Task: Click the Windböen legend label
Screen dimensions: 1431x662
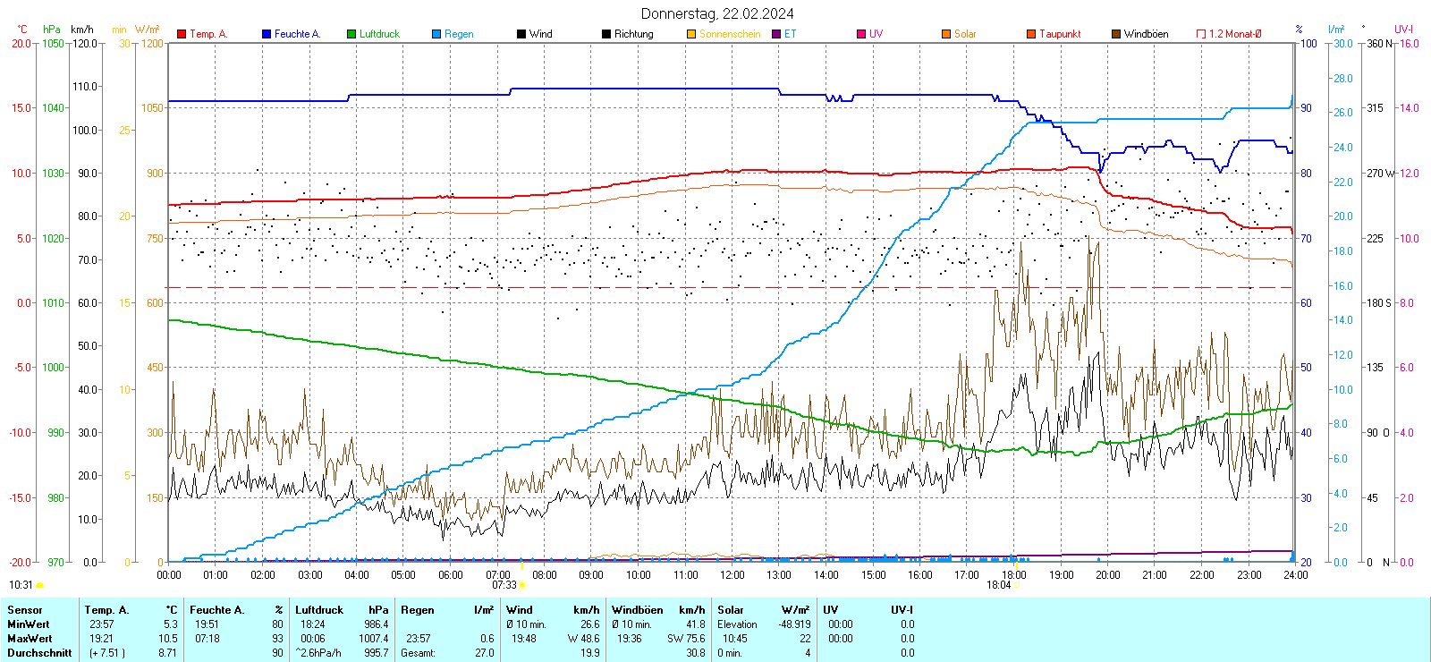Action: pyautogui.click(x=1146, y=34)
